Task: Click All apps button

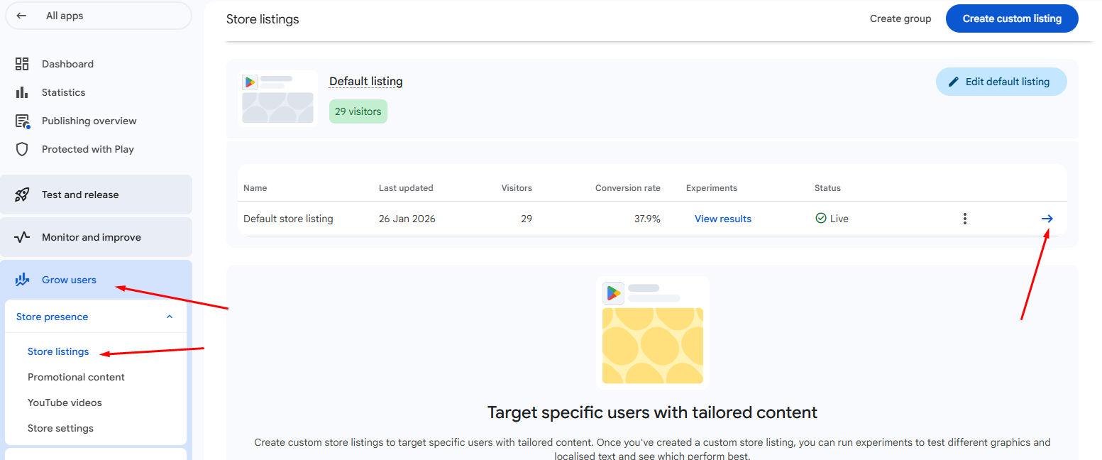Action: [x=98, y=16]
